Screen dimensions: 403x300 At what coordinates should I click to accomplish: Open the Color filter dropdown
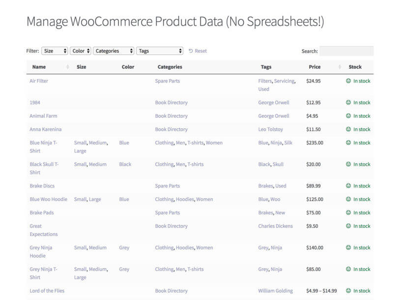(81, 51)
